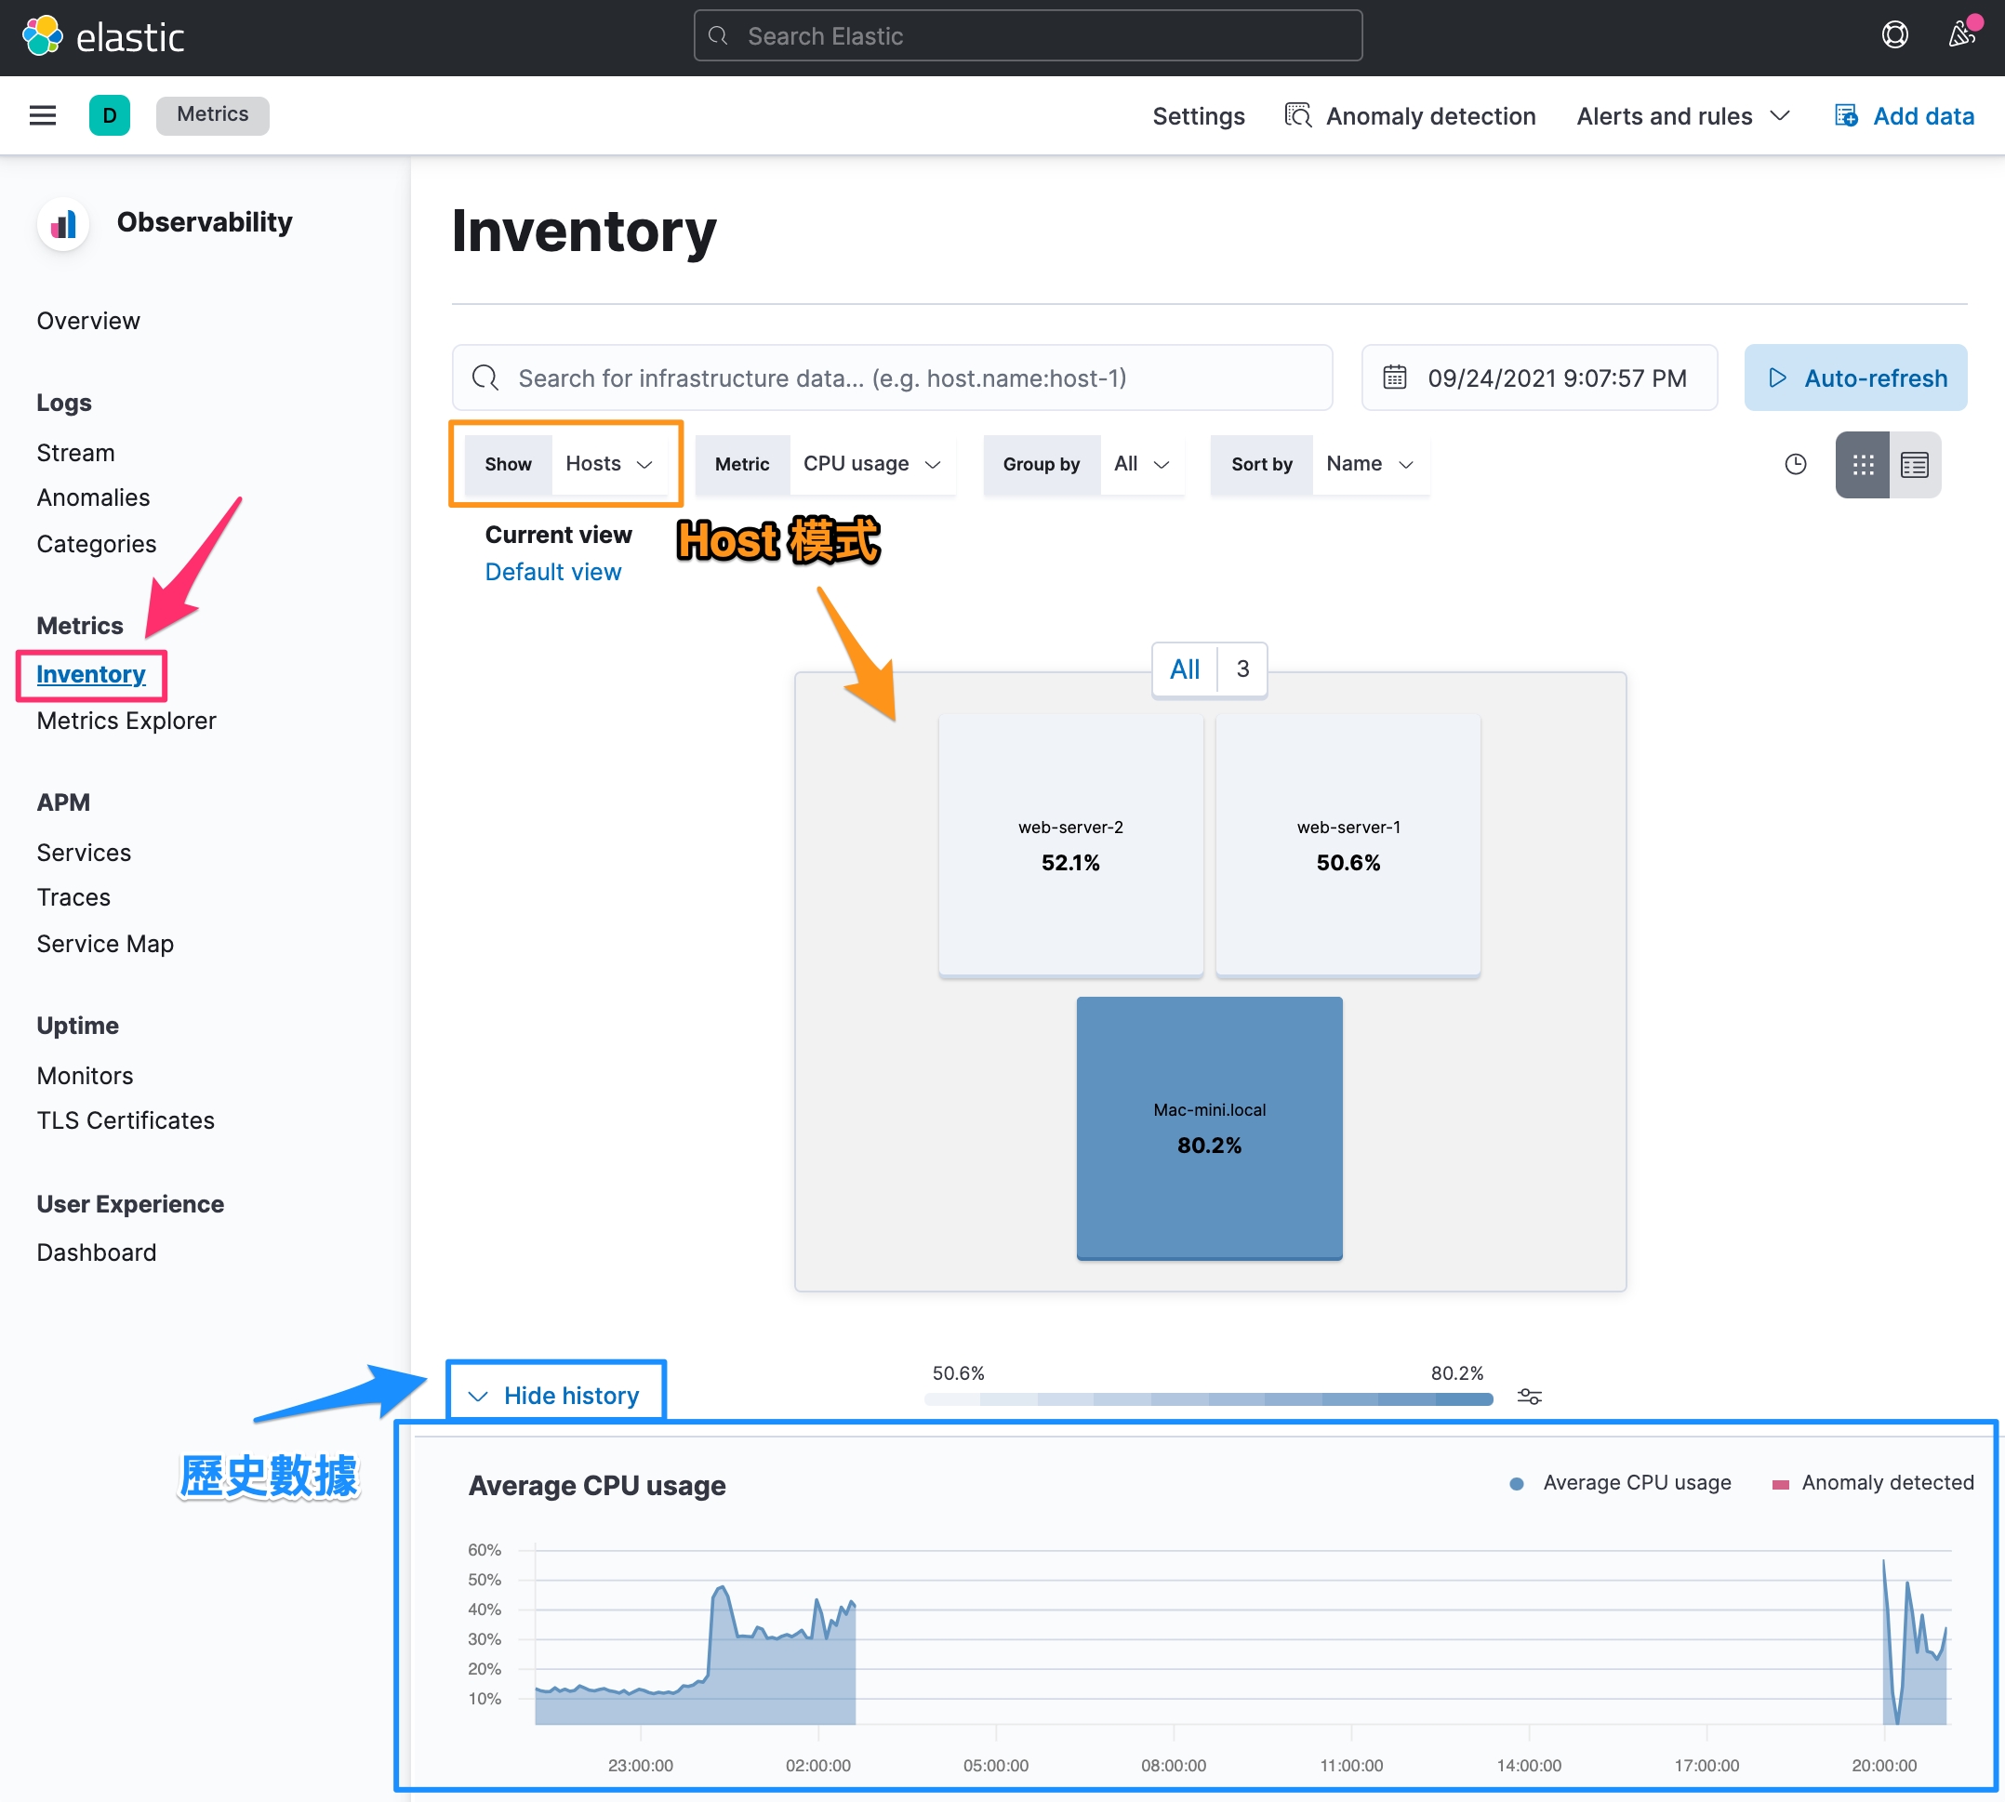The image size is (2005, 1802).
Task: Toggle Anomaly detected legend item
Action: click(1872, 1483)
